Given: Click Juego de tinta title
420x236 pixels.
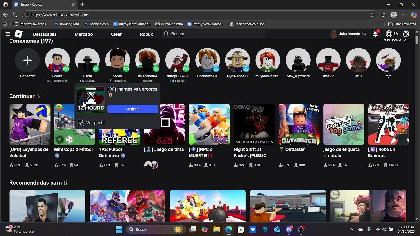Looking at the screenshot, I should 164,149.
